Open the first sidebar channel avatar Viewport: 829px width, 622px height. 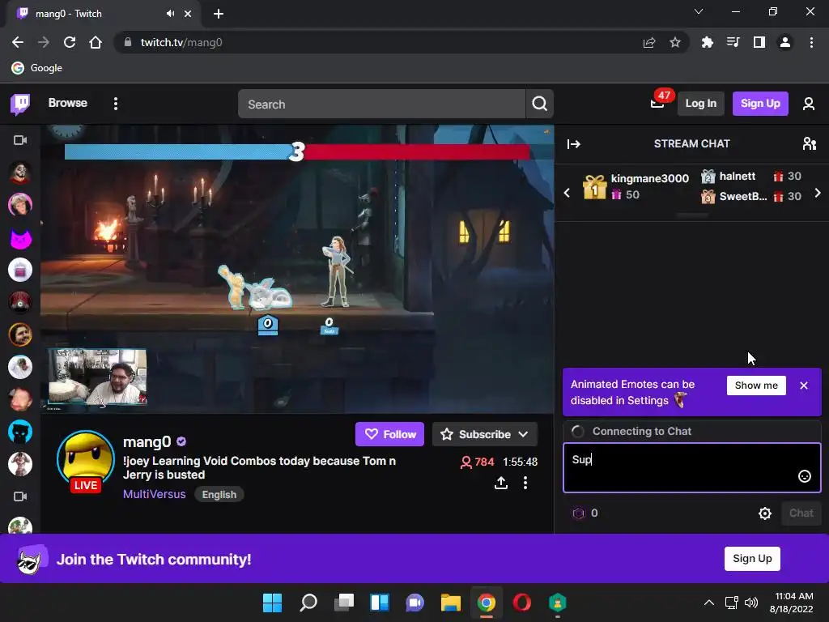click(20, 173)
